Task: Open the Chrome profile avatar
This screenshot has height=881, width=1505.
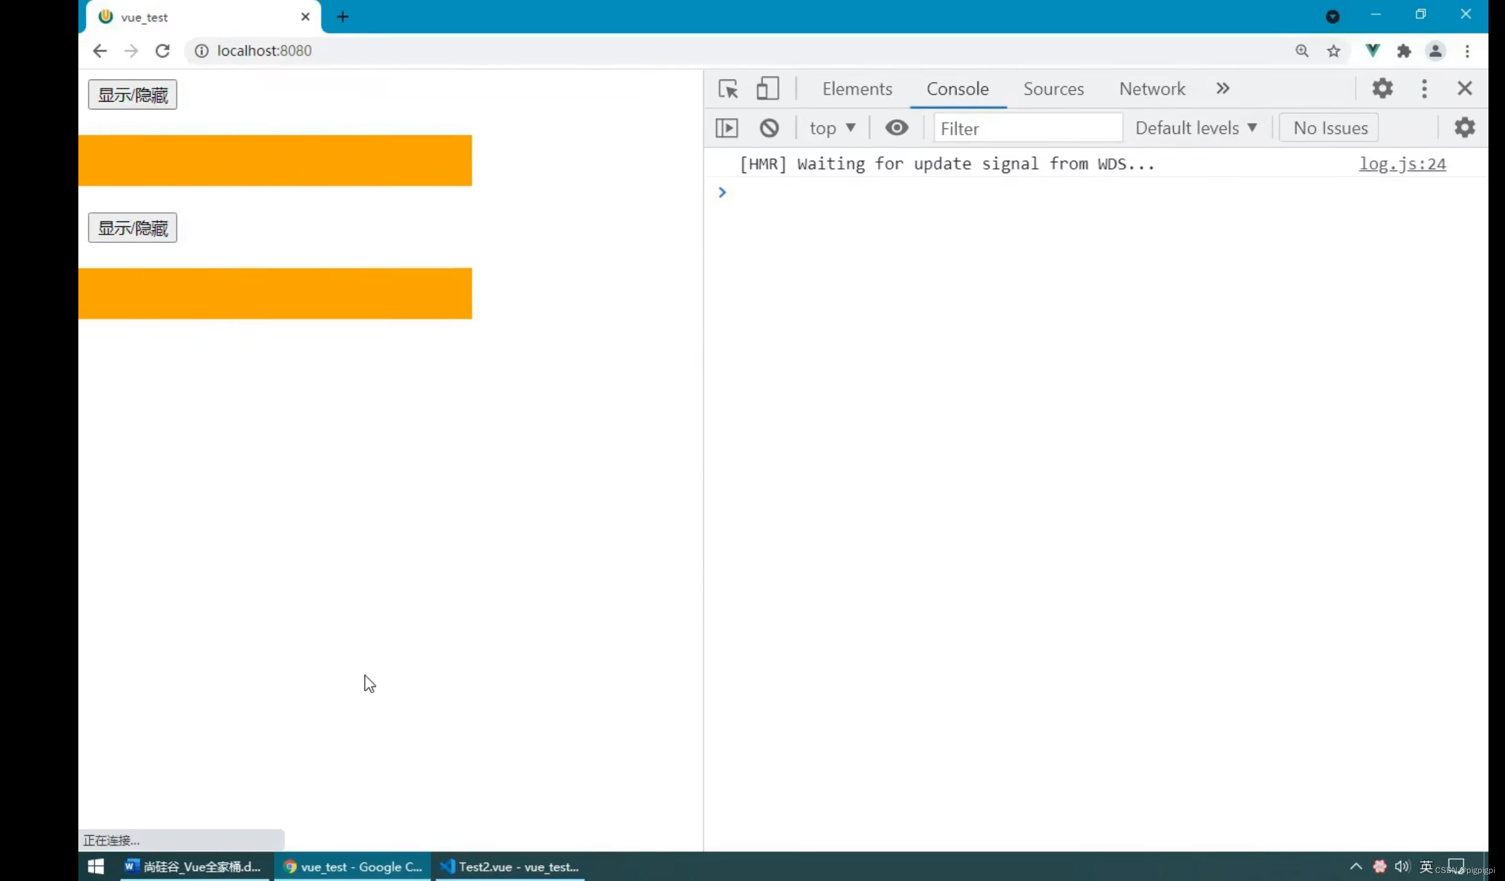Action: coord(1435,51)
